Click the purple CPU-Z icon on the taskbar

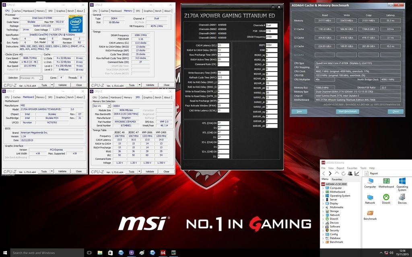(132, 253)
